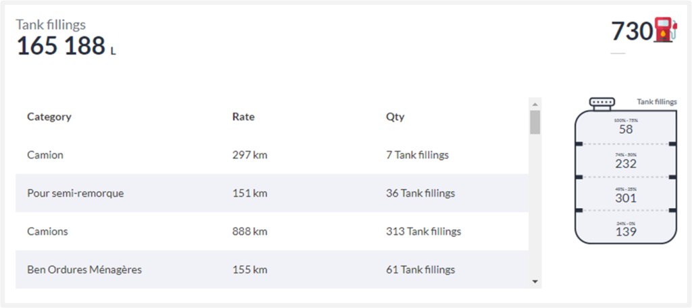The image size is (692, 308).
Task: Sort by the Qty column header
Action: 395,117
